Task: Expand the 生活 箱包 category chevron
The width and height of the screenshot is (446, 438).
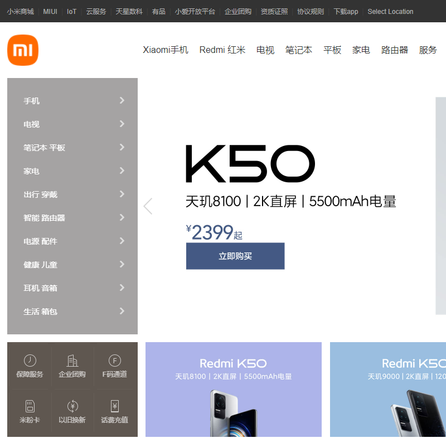Action: (x=122, y=311)
